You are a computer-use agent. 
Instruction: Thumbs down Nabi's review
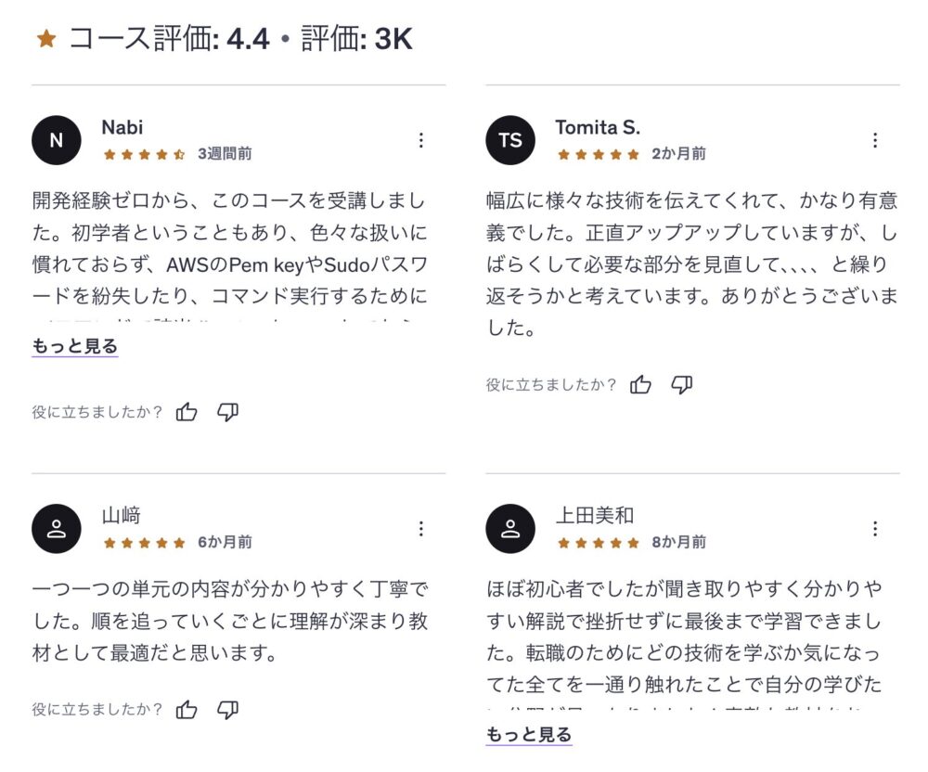227,412
